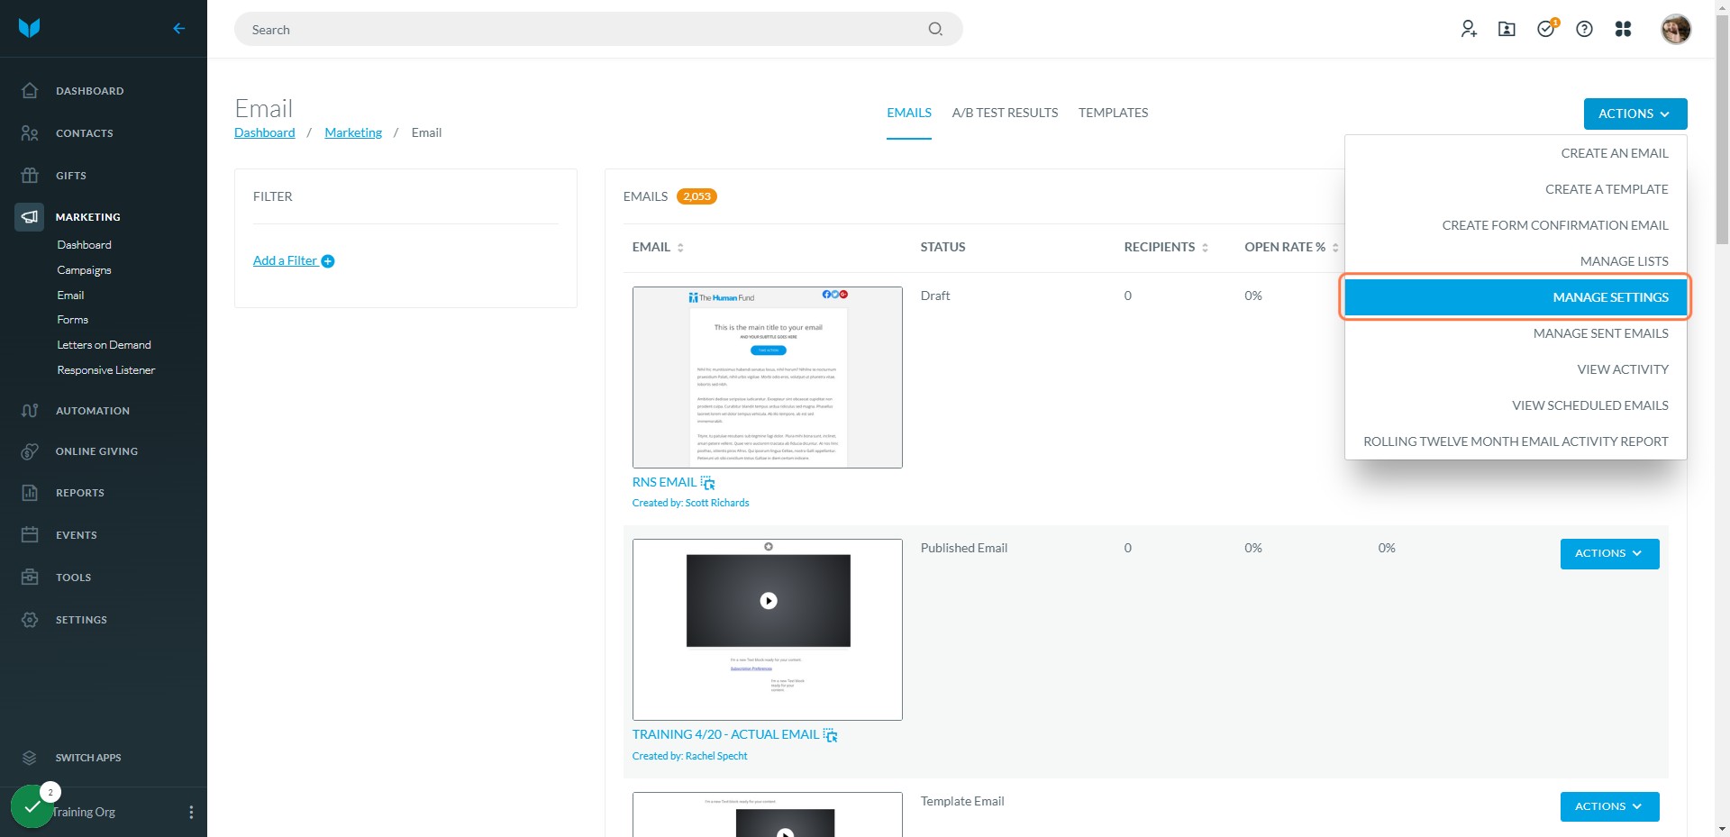Viewport: 1730px width, 837px height.
Task: Follow the Dashboard breadcrumb link
Action: (264, 132)
